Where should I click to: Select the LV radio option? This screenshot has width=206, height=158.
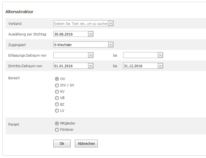click(x=57, y=111)
